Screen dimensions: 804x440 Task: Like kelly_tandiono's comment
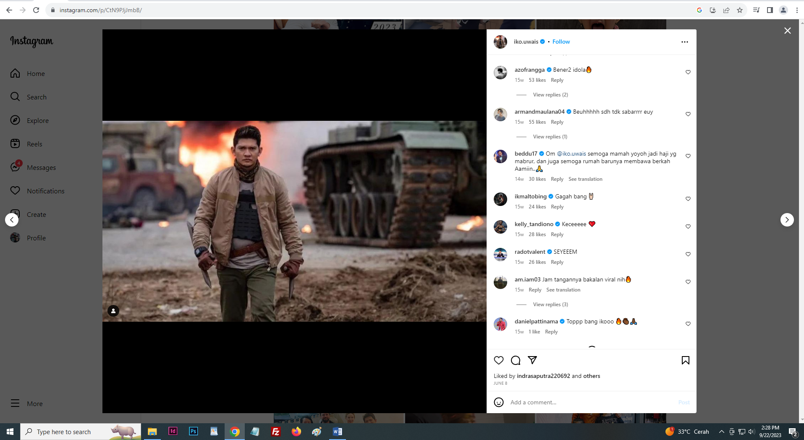click(688, 227)
